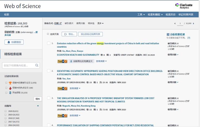Open the Hydronic Radiator simulation analysis article

click(106, 100)
